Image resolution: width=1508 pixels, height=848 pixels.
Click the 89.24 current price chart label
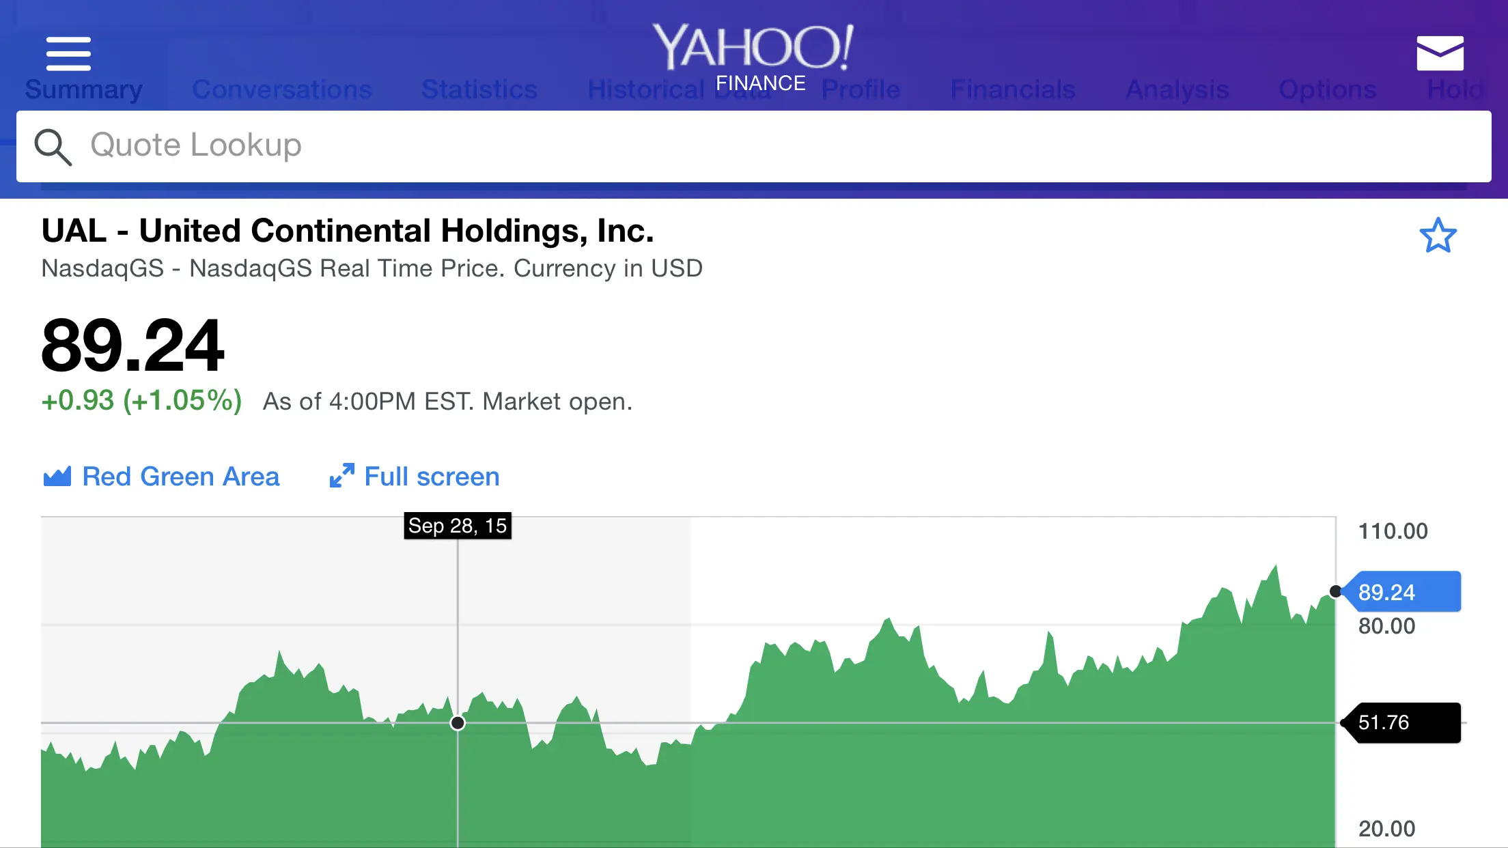(1401, 592)
